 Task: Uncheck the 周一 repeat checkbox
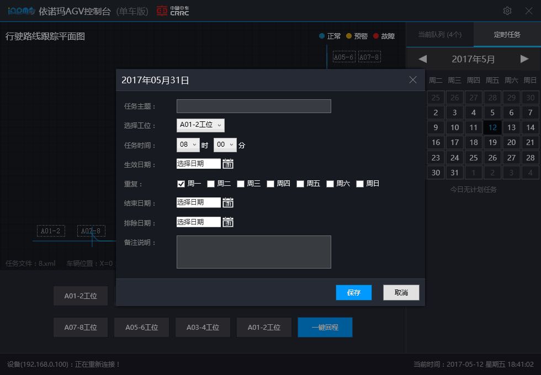181,184
